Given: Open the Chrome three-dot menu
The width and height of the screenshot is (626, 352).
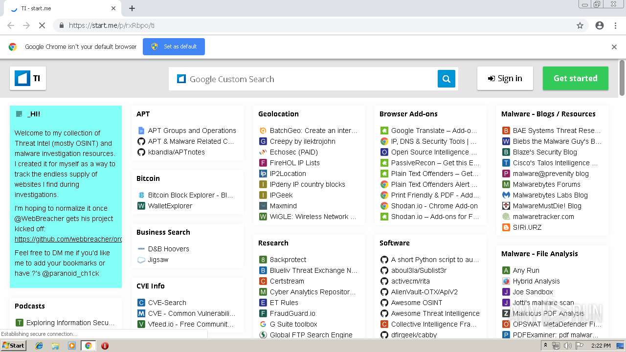Looking at the screenshot, I should pos(615,25).
